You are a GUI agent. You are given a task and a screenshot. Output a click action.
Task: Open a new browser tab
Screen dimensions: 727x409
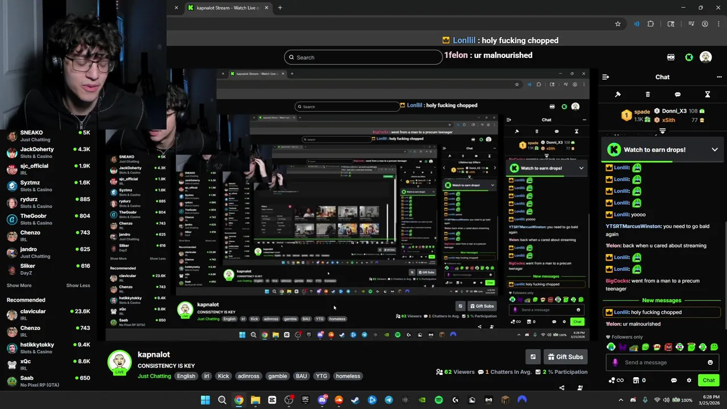(280, 8)
